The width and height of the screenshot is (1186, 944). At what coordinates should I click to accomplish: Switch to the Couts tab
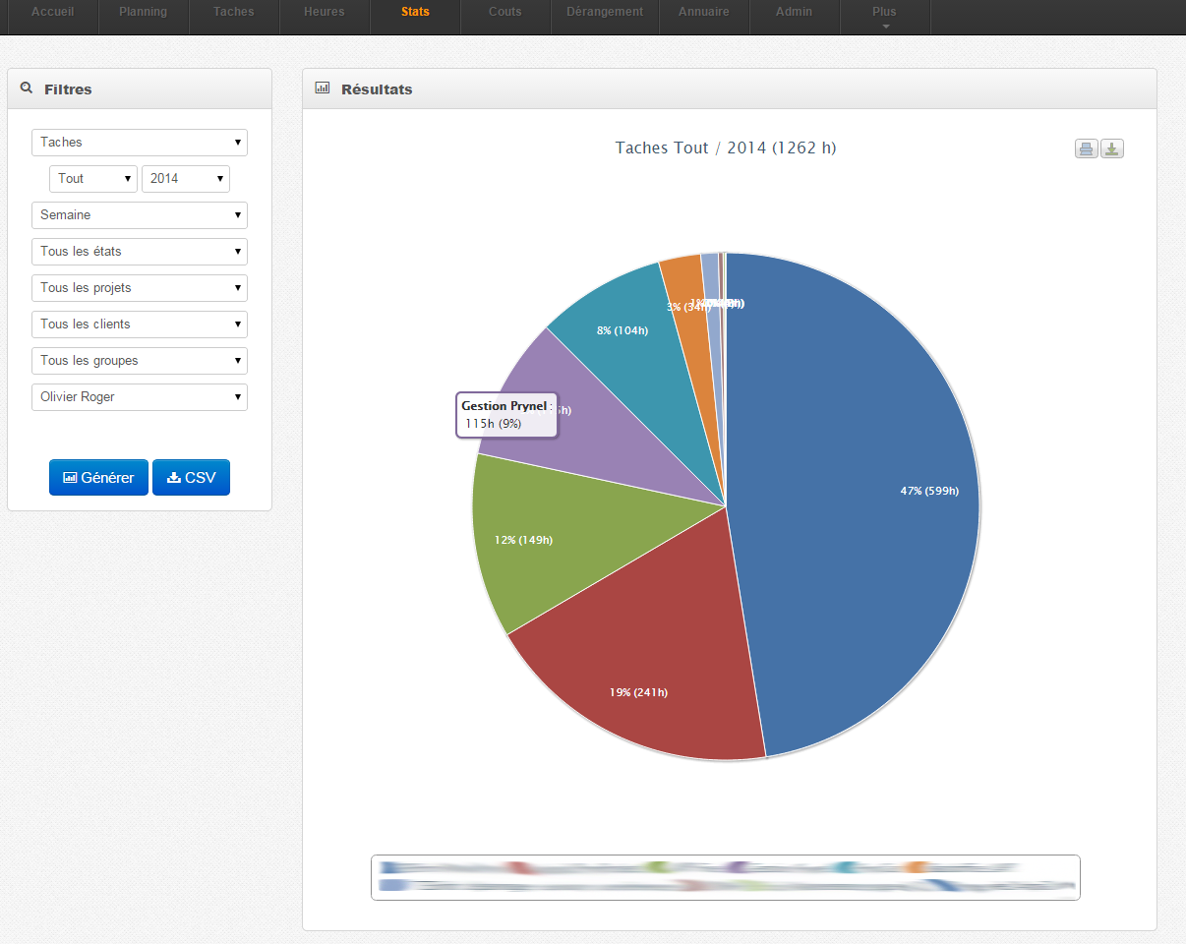(504, 12)
